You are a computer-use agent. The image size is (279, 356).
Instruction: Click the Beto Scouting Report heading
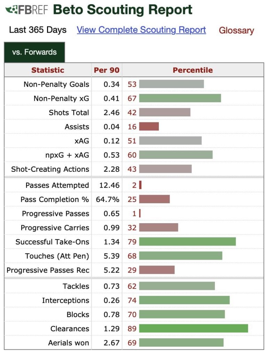coord(123,10)
